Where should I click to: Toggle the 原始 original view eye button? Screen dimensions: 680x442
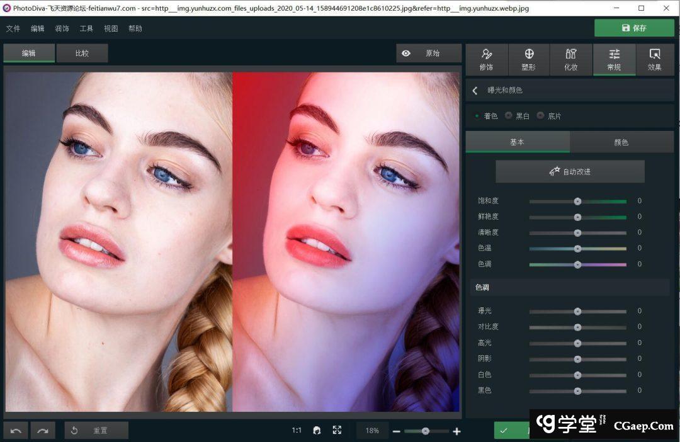(x=428, y=54)
